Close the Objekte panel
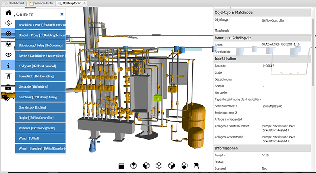The image size is (316, 173). [62, 14]
